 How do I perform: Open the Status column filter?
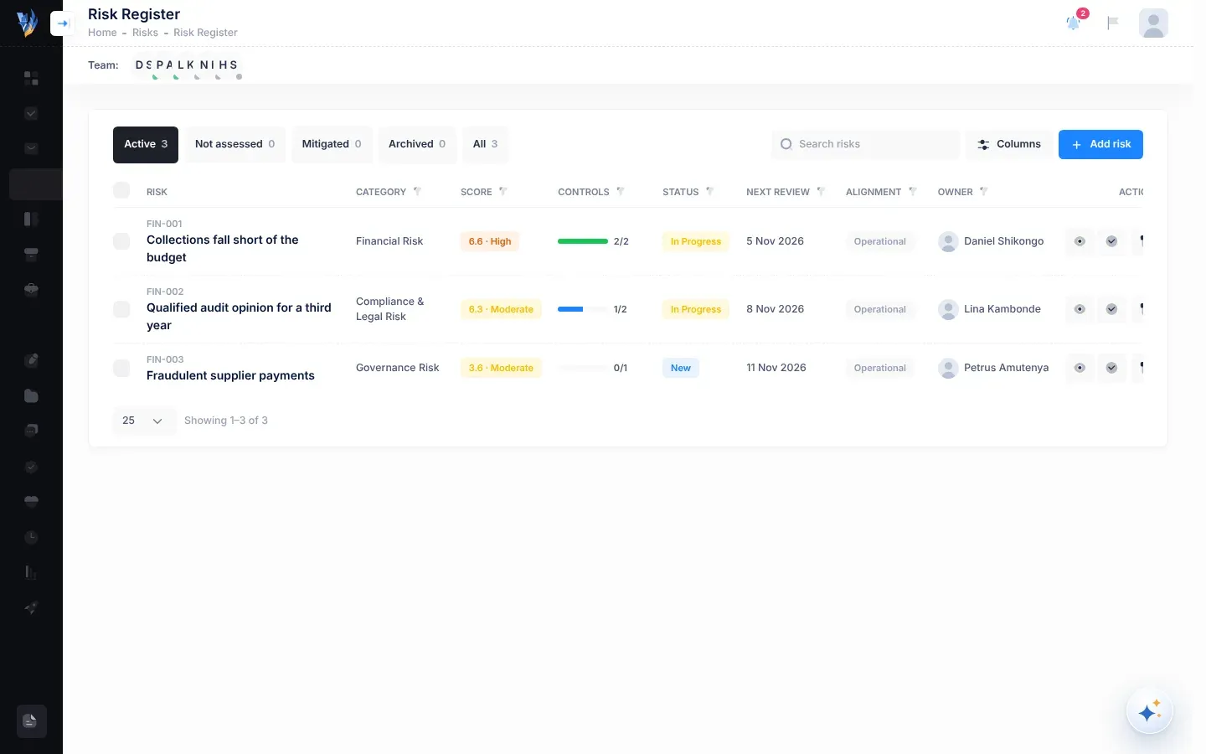(x=709, y=192)
